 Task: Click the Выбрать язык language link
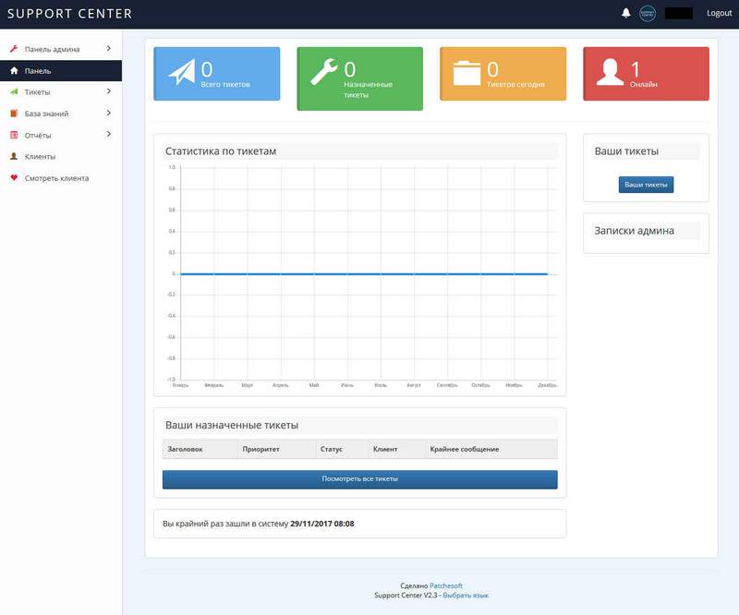click(466, 596)
